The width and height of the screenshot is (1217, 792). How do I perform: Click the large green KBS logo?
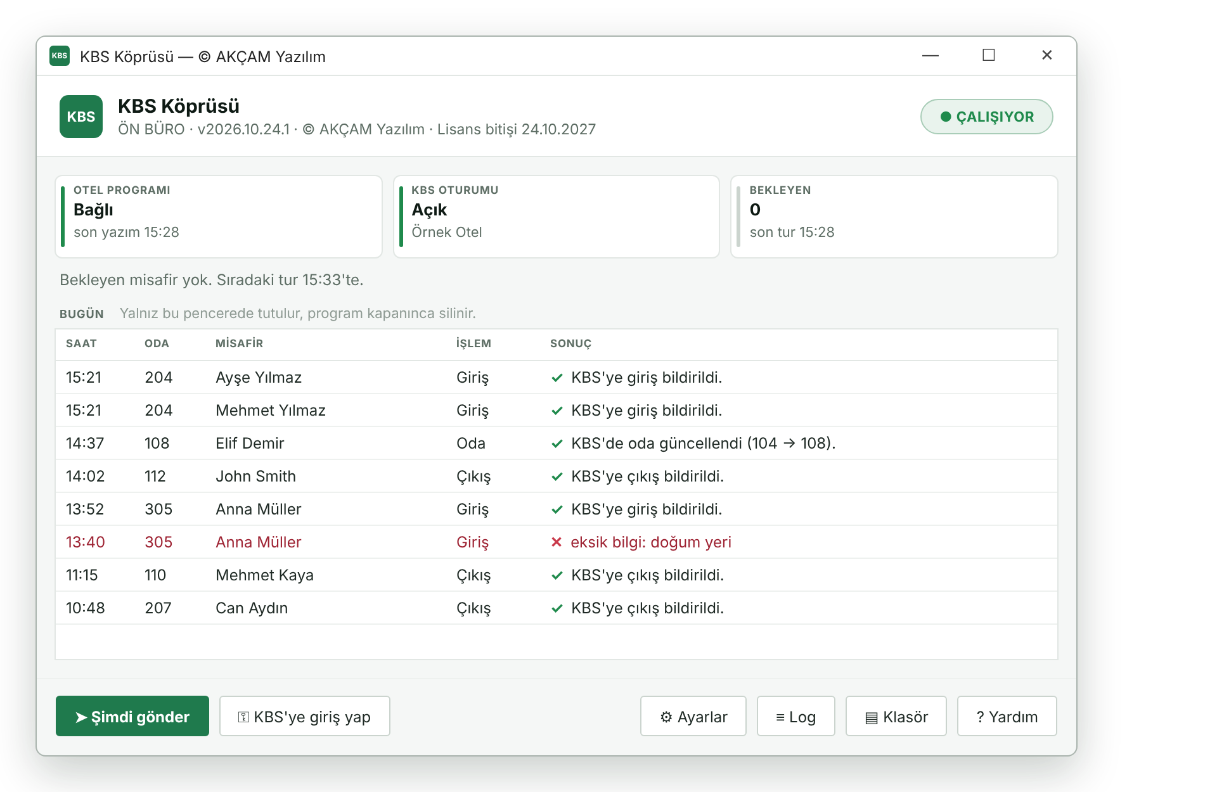coord(81,117)
